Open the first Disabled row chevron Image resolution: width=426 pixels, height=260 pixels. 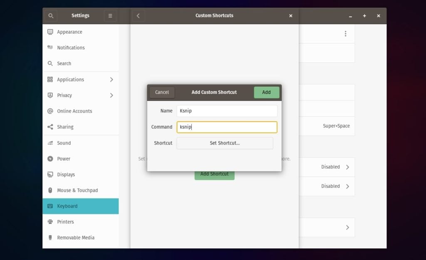click(347, 167)
